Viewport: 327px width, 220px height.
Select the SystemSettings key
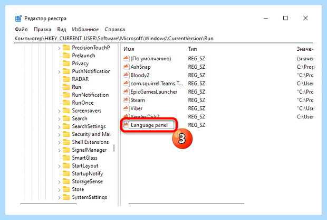(x=90, y=197)
